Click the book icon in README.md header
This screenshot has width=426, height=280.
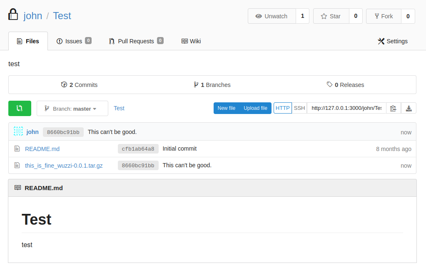pyautogui.click(x=17, y=188)
